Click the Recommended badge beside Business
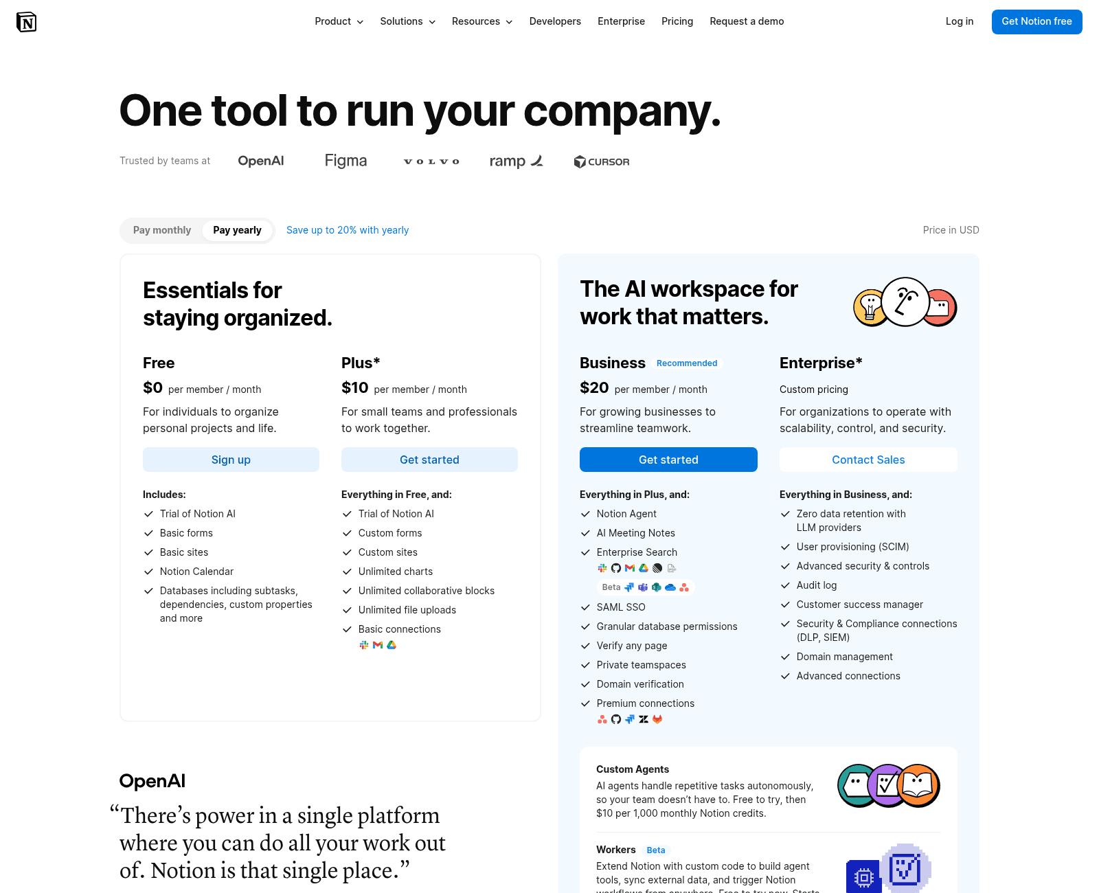This screenshot has height=893, width=1099. (x=687, y=363)
